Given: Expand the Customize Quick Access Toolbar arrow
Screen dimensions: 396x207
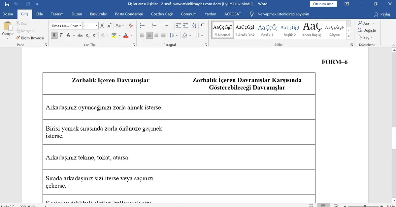Looking at the screenshot, I should tap(37, 4).
